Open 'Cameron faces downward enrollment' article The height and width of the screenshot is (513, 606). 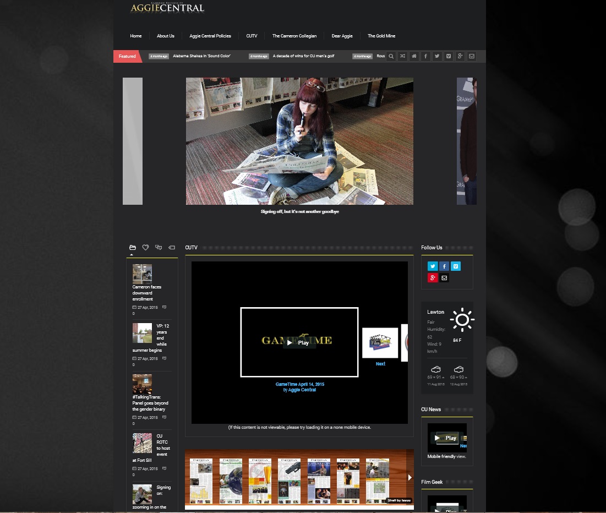146,293
